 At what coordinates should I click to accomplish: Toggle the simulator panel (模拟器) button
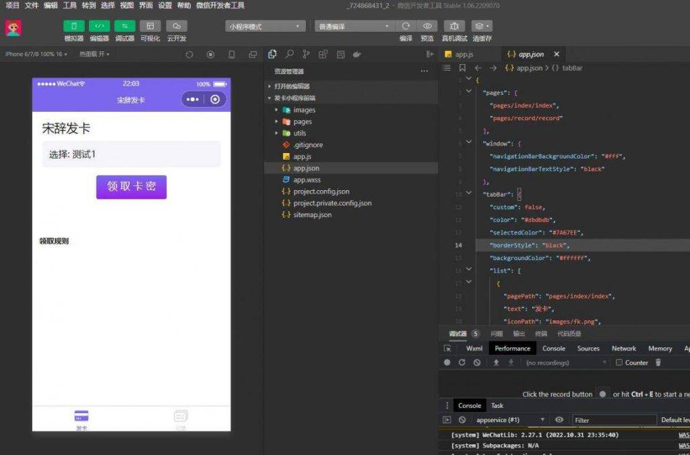[x=73, y=26]
